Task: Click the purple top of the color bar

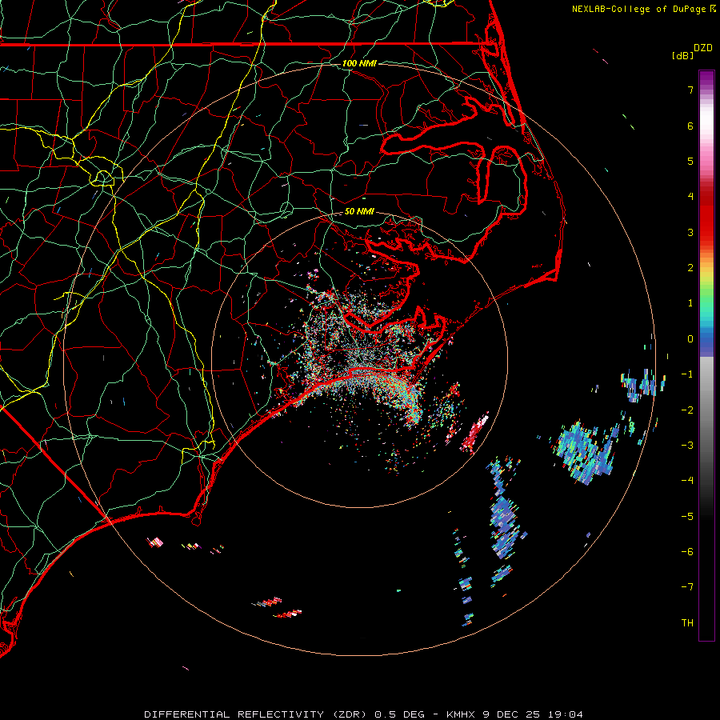Action: tap(706, 79)
